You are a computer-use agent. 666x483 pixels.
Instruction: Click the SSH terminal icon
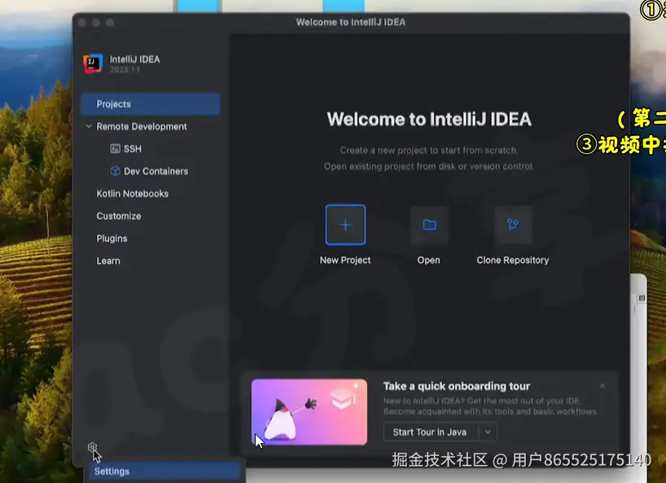click(x=115, y=149)
